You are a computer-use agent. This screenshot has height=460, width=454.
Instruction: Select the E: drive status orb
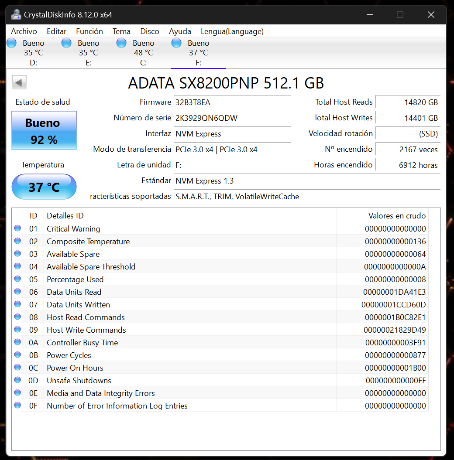point(66,43)
